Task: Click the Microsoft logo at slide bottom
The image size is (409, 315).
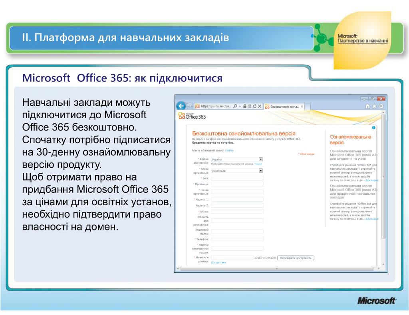Action: click(377, 301)
